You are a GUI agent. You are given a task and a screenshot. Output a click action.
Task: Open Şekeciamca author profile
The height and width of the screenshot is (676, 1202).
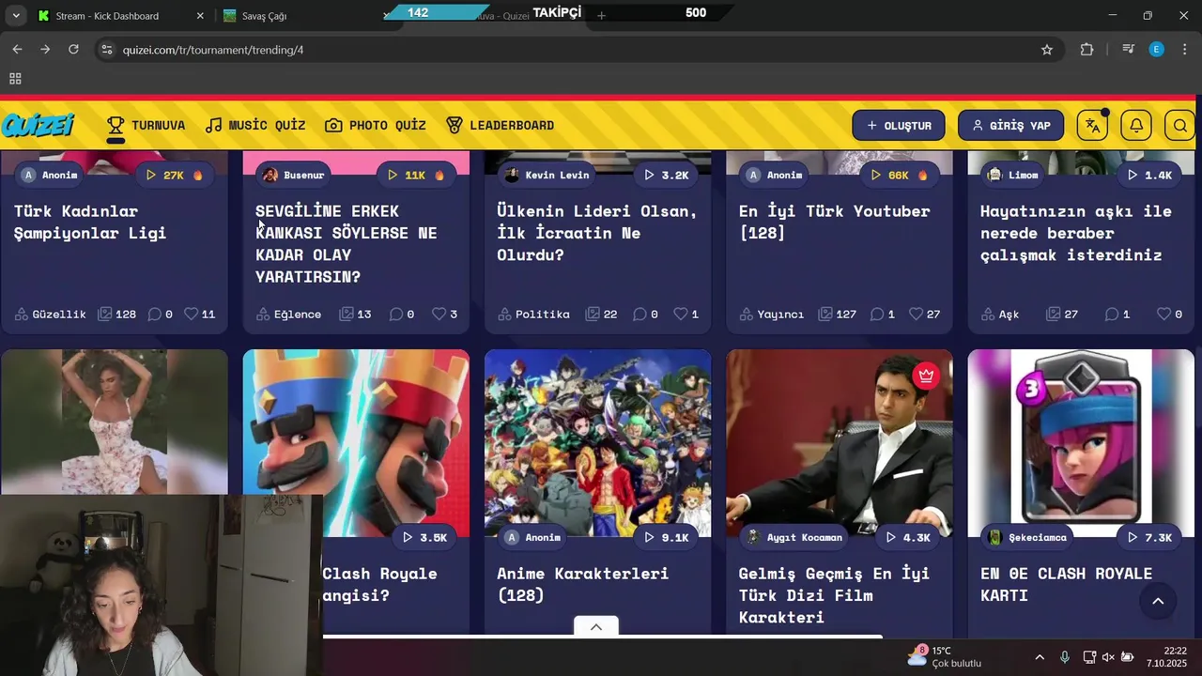[x=1028, y=537]
